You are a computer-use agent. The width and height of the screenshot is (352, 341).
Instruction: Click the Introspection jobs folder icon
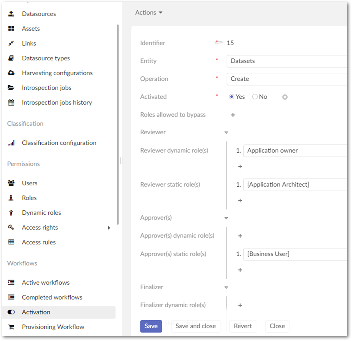click(x=11, y=88)
